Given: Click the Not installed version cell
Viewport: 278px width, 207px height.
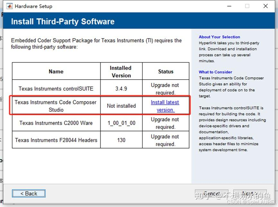Looking at the screenshot, I should point(121,106).
